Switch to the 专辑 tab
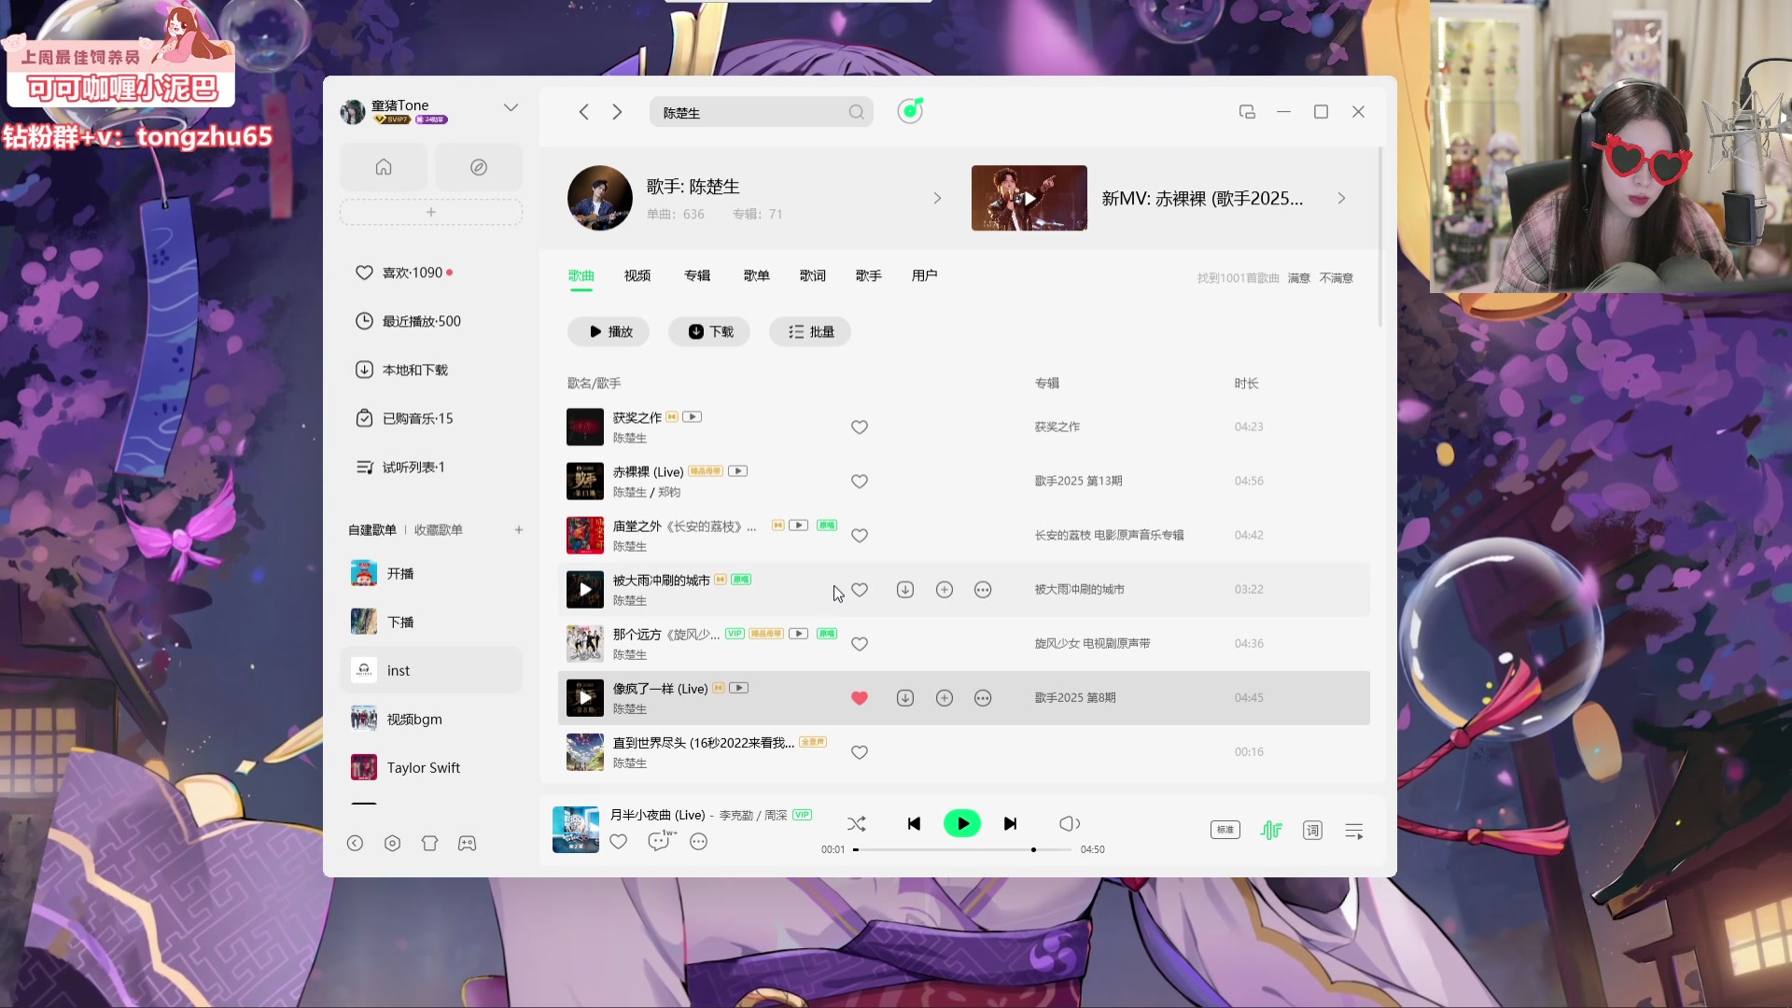Screen dimensions: 1792x1008 [697, 275]
